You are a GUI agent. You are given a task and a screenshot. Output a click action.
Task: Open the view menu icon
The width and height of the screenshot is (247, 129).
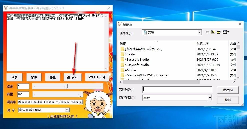(x=226, y=32)
